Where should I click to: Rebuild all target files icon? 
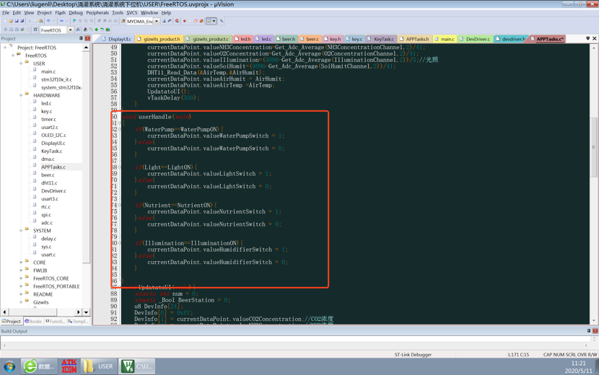coord(17,30)
